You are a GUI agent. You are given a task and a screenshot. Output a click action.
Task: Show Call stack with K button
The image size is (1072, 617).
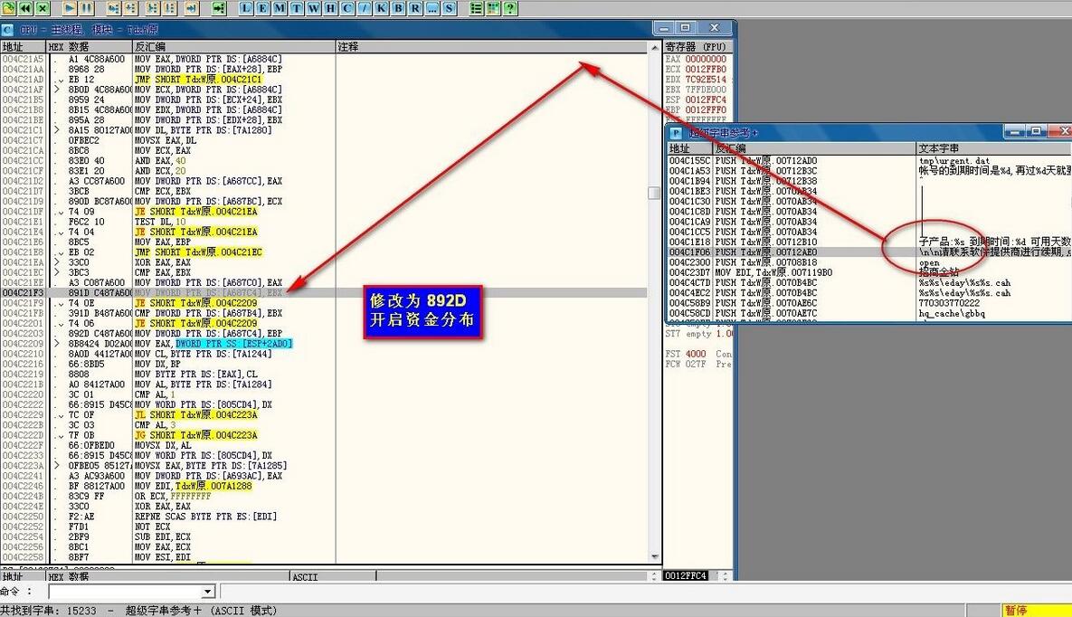380,8
